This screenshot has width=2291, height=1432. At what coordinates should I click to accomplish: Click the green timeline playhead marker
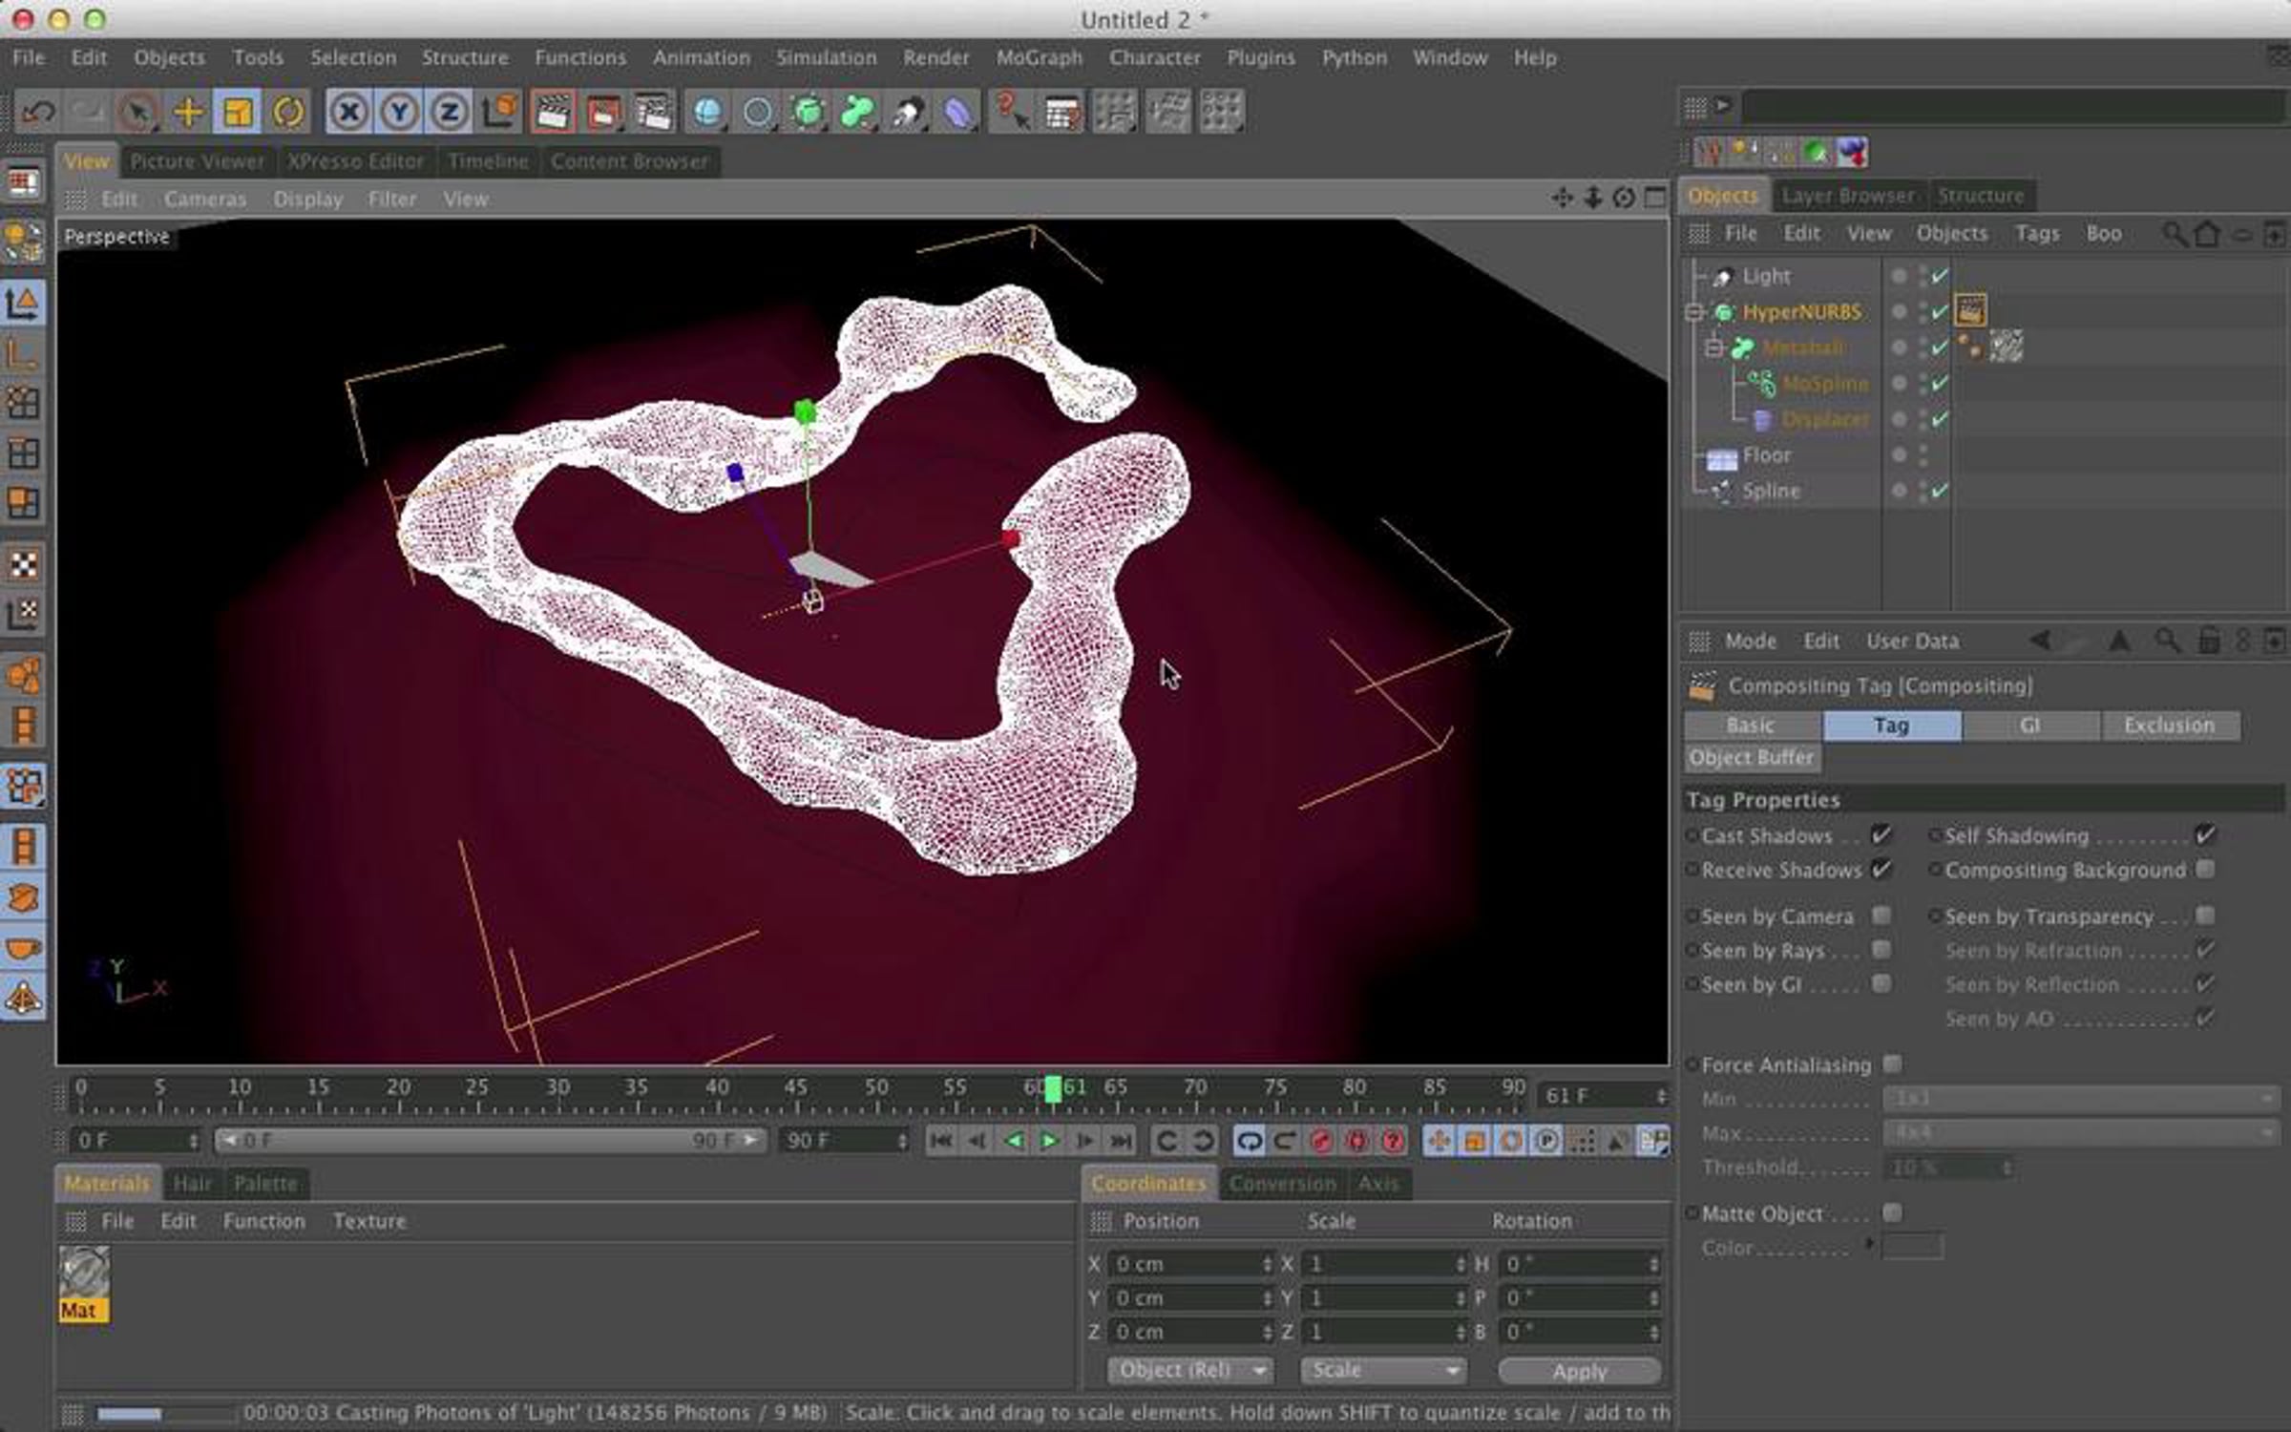click(x=1052, y=1089)
